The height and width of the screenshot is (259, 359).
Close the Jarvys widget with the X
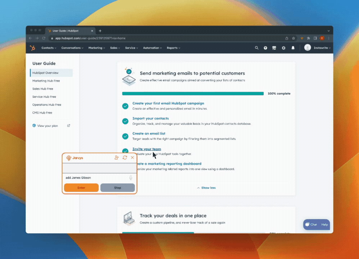tap(132, 158)
